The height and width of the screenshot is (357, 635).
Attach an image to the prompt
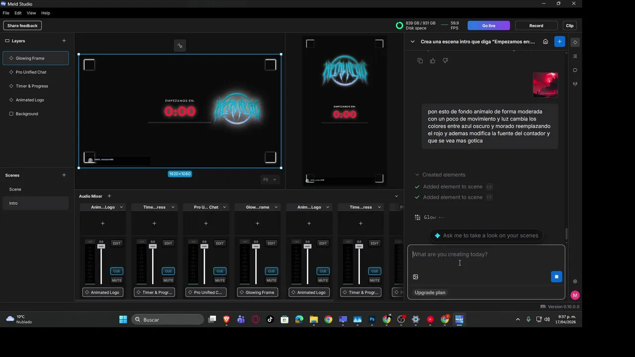tap(416, 277)
